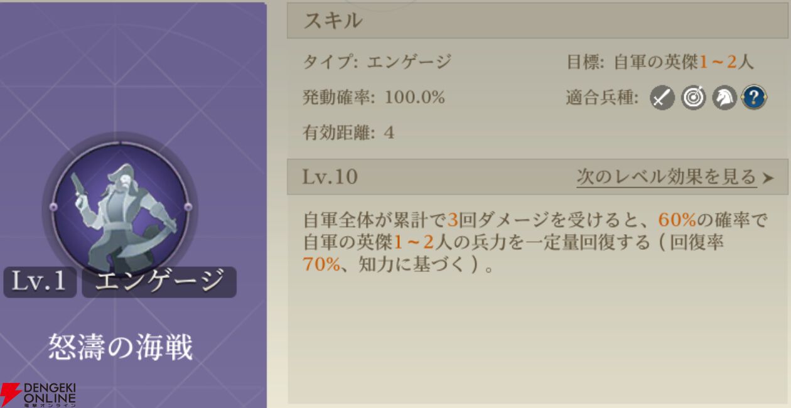This screenshot has width=791, height=408.
Task: Select the 有効距離 4 text
Action: click(348, 132)
